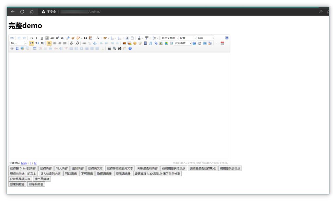Click the br link in element path

[x=35, y=163]
